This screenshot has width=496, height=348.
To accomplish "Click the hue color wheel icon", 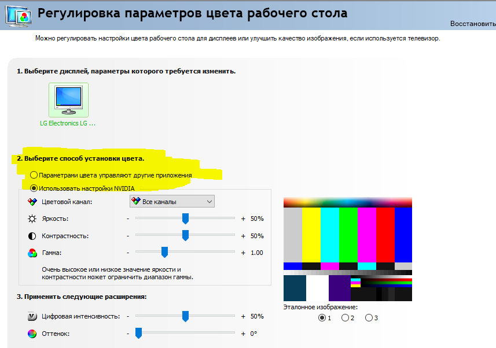I will tap(32, 334).
